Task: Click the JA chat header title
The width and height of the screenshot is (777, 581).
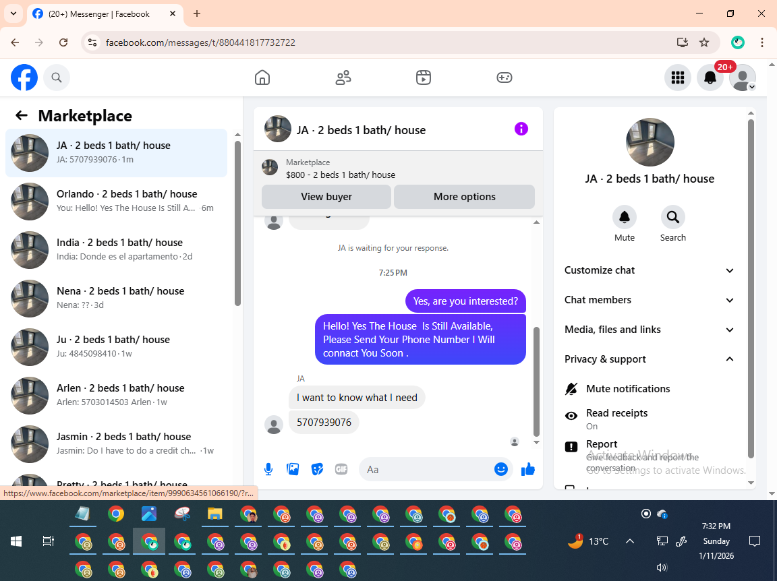Action: pyautogui.click(x=361, y=130)
